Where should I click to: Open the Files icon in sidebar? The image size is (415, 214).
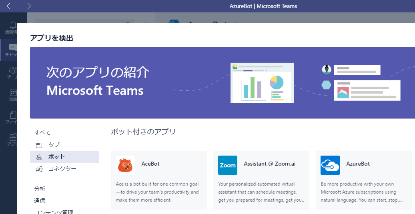click(13, 115)
